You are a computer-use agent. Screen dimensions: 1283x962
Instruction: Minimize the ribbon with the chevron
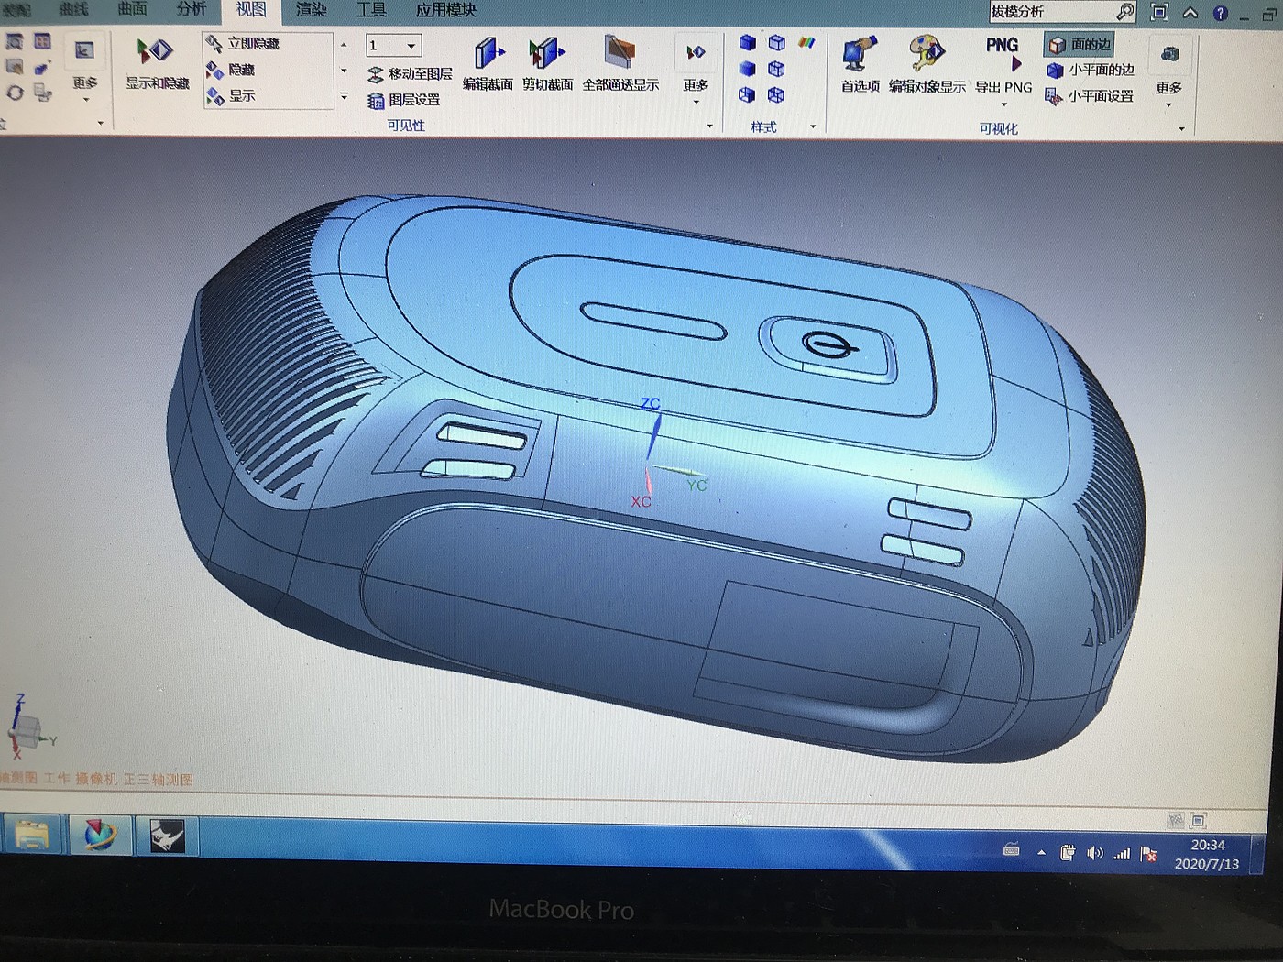click(x=1190, y=12)
